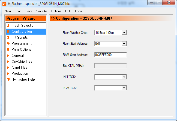The width and height of the screenshot is (177, 121).
Task: Open Pgm Options in the wizard list
Action: click(26, 50)
